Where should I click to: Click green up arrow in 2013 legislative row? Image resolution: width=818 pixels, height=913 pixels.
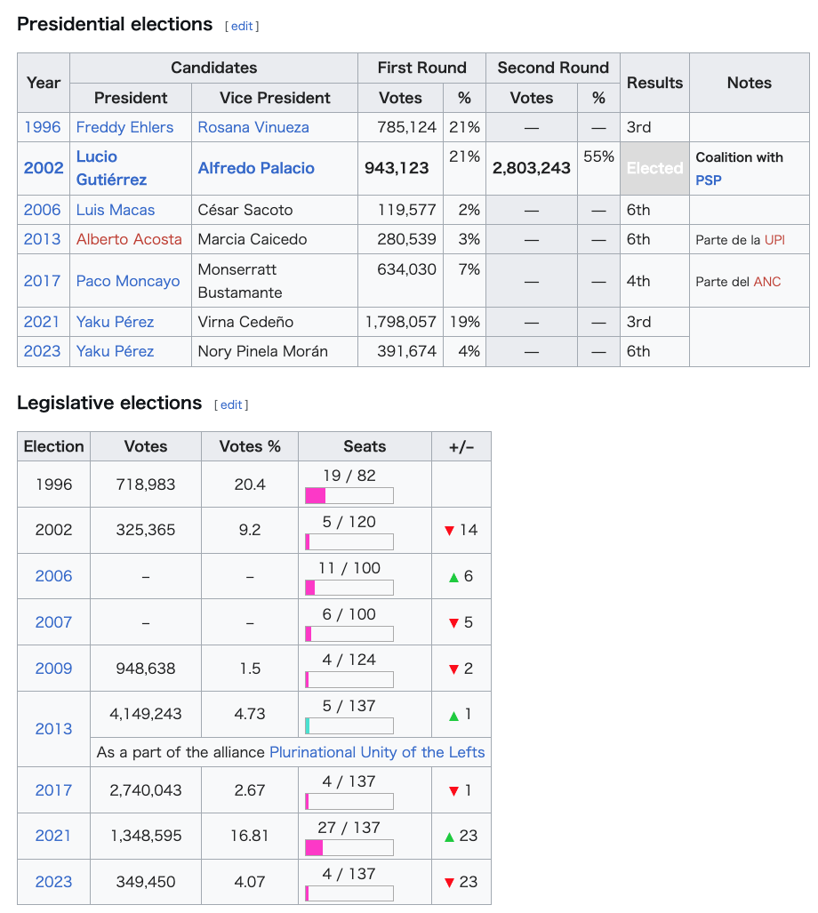pyautogui.click(x=453, y=716)
